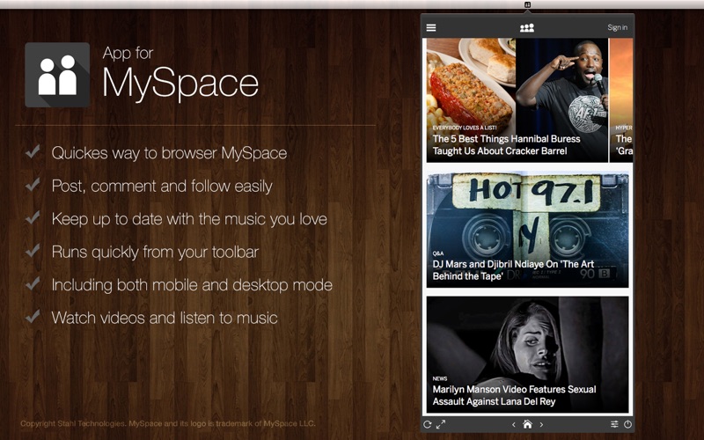Quit the app with the power icon
The width and height of the screenshot is (704, 440).
pos(627,424)
